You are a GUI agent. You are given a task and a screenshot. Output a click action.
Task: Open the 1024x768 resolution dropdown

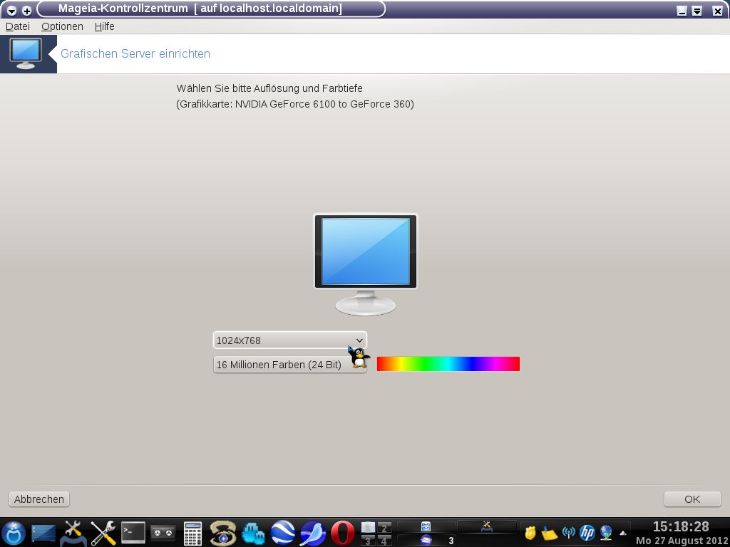(290, 340)
